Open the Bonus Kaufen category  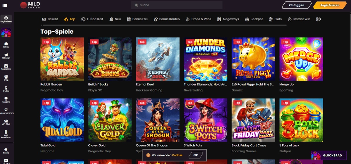coord(167,19)
